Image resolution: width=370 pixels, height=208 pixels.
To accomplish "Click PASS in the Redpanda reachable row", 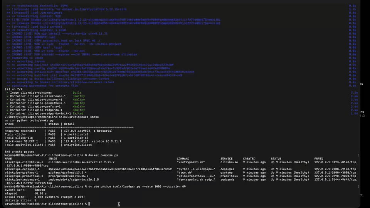I will tap(52, 131).
